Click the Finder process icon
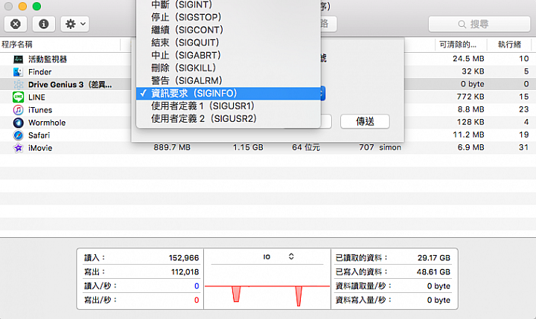Viewport: 536px width, 319px height. [x=18, y=72]
